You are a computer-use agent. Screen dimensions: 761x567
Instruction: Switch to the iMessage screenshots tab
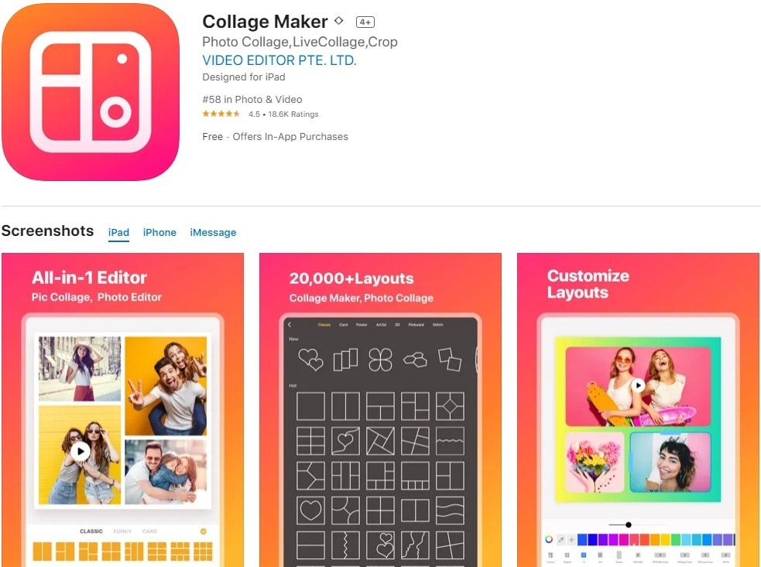(x=213, y=232)
